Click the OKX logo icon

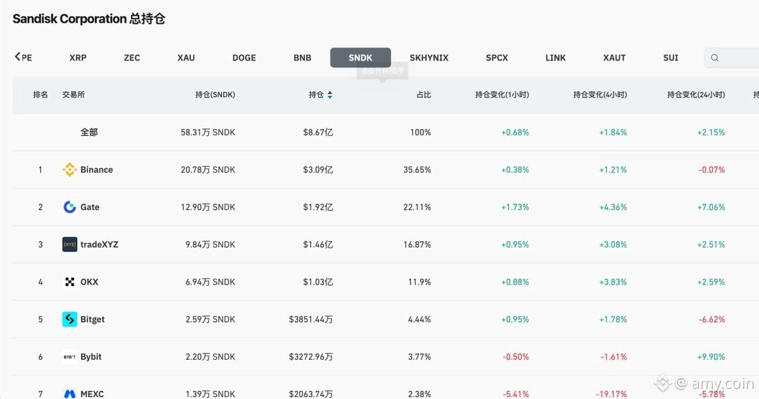pyautogui.click(x=70, y=281)
